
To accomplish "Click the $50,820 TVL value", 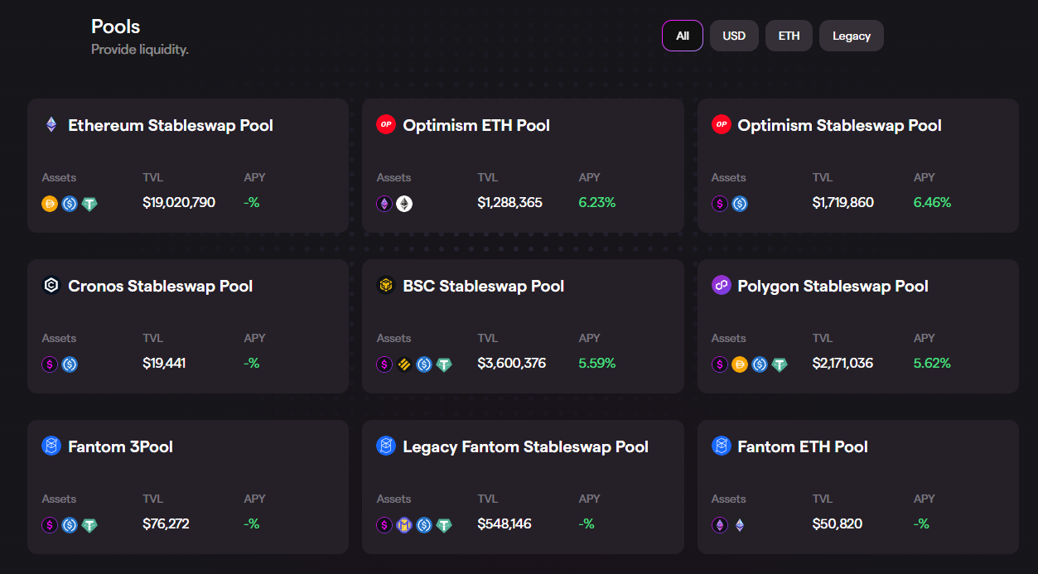I will [x=838, y=524].
